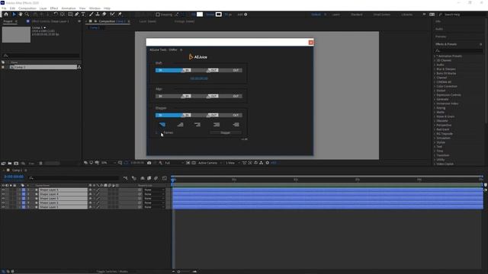Screen dimensions: 488x274
Task: Select the Brush tool
Action: (91, 14)
